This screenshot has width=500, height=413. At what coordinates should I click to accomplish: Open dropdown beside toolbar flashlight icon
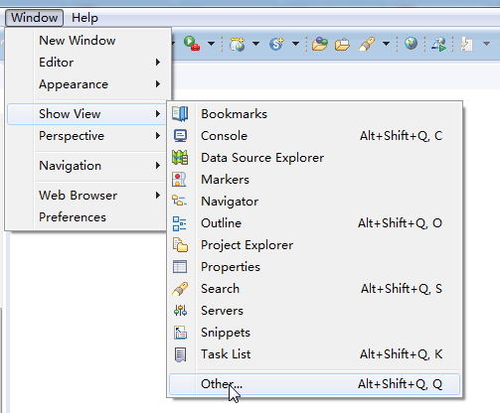coord(386,44)
